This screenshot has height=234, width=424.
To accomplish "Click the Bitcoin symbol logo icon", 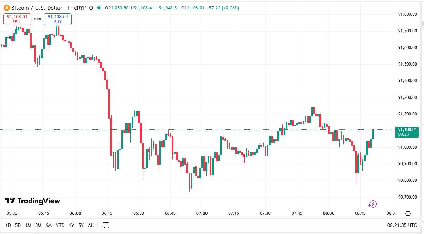I will click(x=6, y=8).
